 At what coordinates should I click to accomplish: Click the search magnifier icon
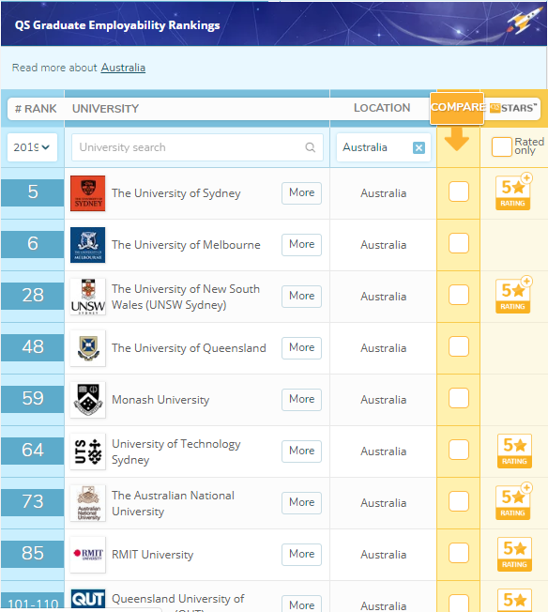pyautogui.click(x=311, y=147)
